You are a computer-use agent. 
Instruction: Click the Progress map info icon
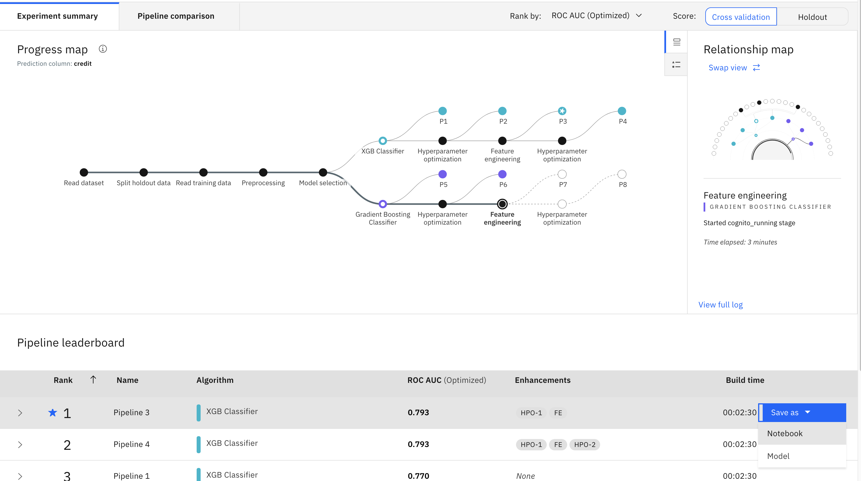tap(103, 49)
